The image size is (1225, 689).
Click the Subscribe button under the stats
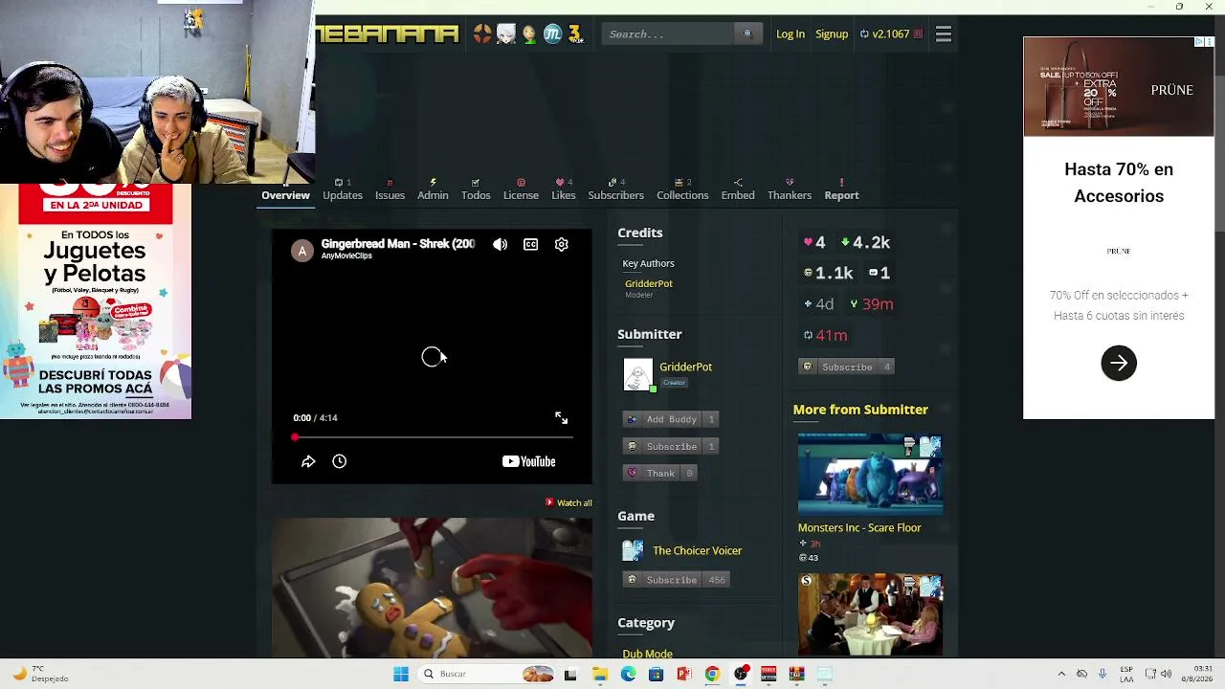pos(846,367)
